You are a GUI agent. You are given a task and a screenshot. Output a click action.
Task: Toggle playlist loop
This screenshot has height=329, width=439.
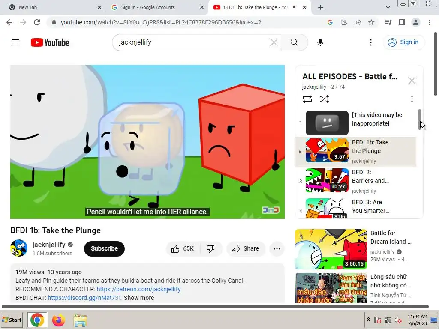click(x=307, y=99)
